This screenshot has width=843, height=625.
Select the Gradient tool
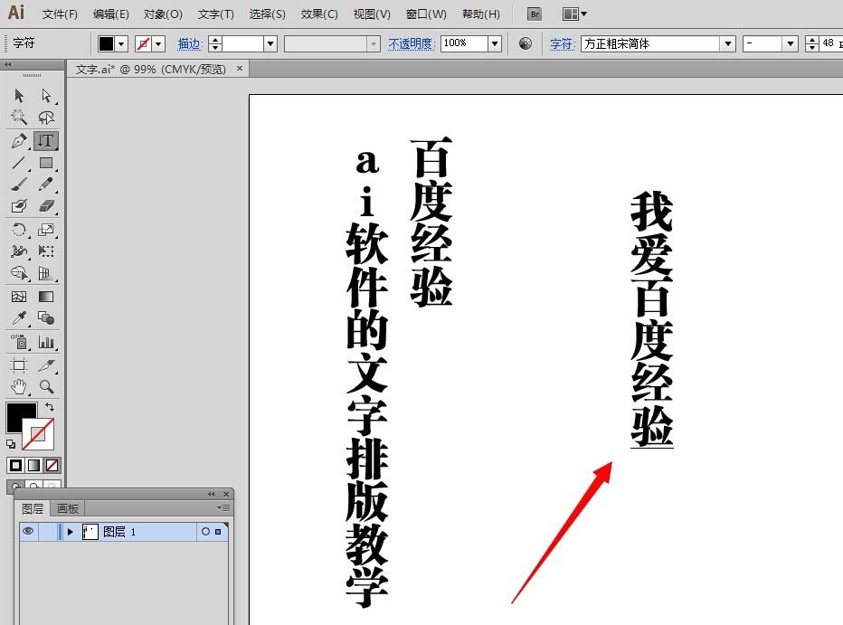click(x=46, y=297)
